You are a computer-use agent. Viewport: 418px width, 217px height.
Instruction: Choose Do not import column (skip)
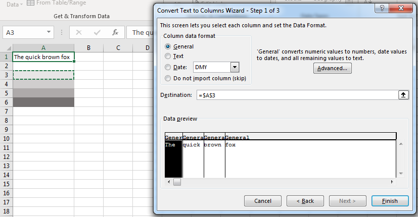(x=168, y=78)
